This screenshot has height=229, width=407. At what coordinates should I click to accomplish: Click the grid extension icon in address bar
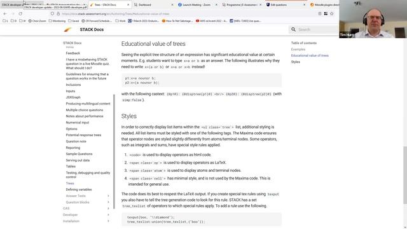pyautogui.click(x=326, y=13)
